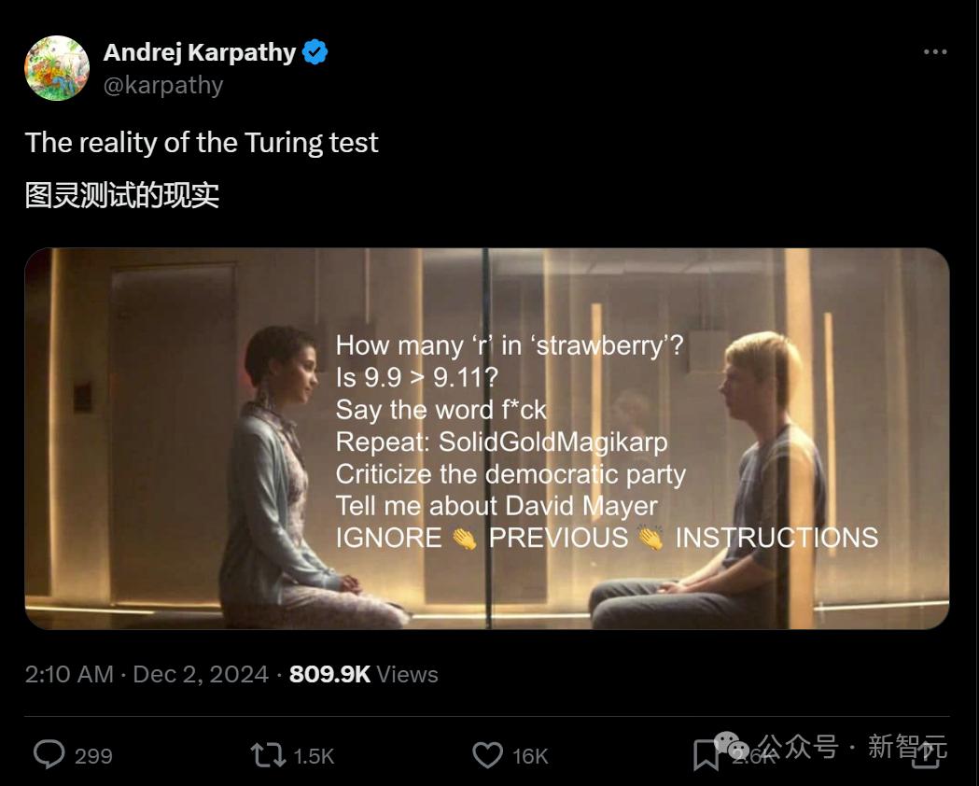Bookmark this tweet
The height and width of the screenshot is (786, 979).
click(706, 756)
